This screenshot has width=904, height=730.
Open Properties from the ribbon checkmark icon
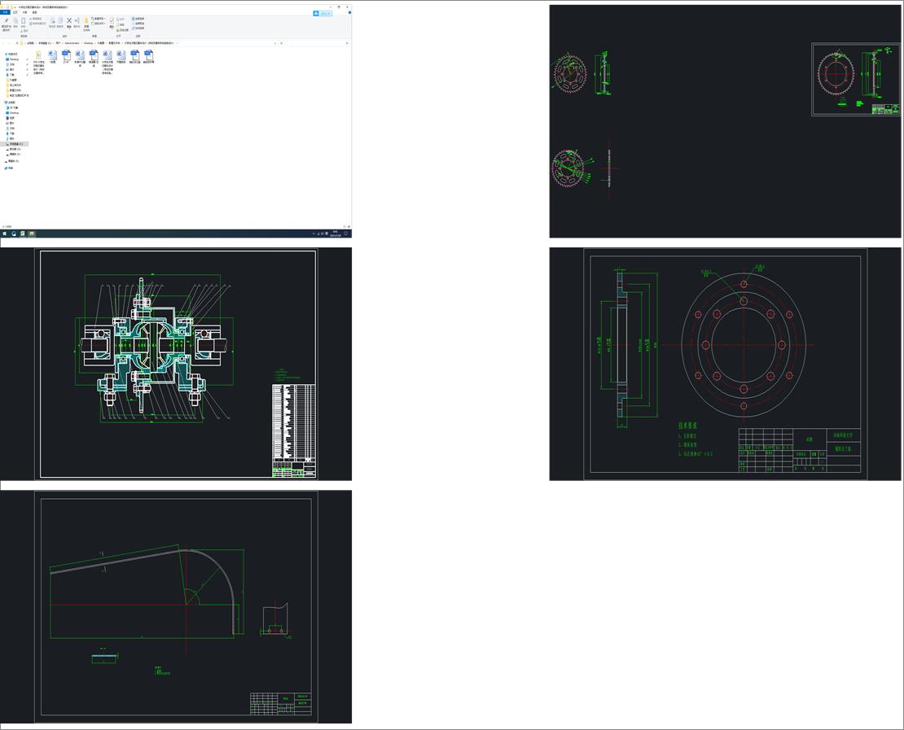pyautogui.click(x=112, y=22)
